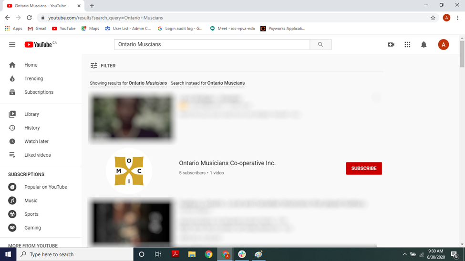The height and width of the screenshot is (261, 465).
Task: Close the Ontario Muscians YouTube tab
Action: tap(79, 6)
